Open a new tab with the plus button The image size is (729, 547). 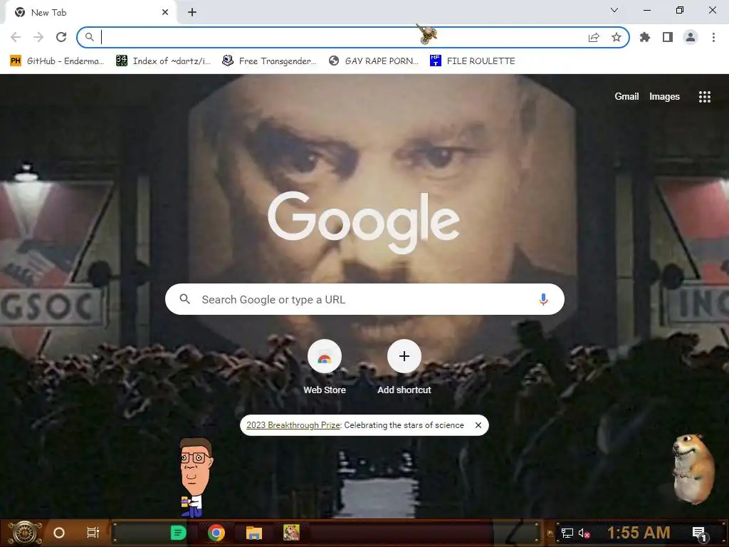(x=192, y=12)
